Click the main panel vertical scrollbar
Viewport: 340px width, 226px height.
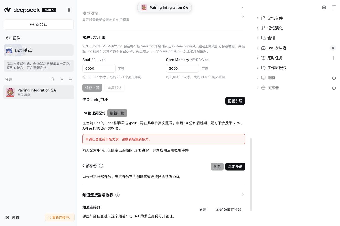[x=250, y=174]
